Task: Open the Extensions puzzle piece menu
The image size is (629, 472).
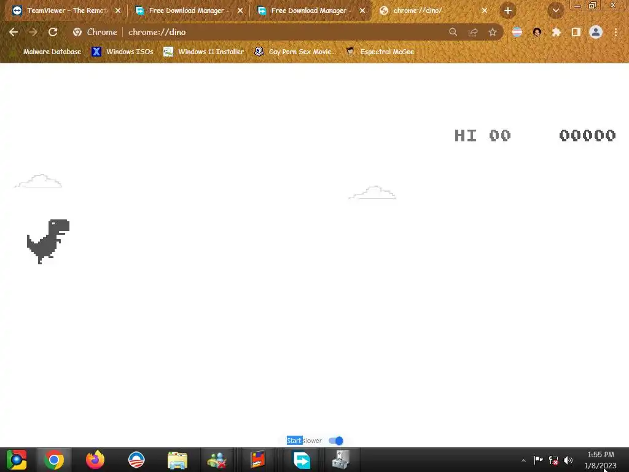Action: pos(557,32)
